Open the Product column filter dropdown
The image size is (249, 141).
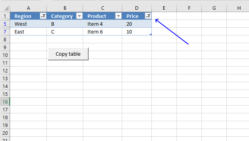[118, 16]
